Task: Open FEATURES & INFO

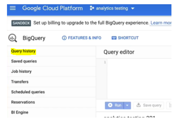Action: point(81,38)
